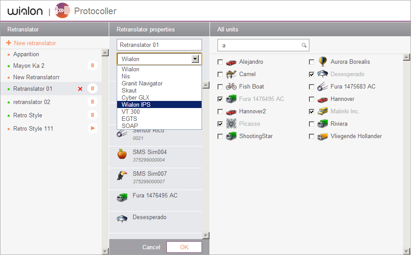
Task: Click the red car icon for Hannover
Action: (322, 99)
